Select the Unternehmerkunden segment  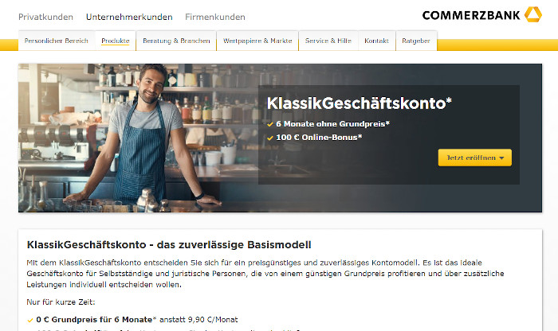point(129,17)
